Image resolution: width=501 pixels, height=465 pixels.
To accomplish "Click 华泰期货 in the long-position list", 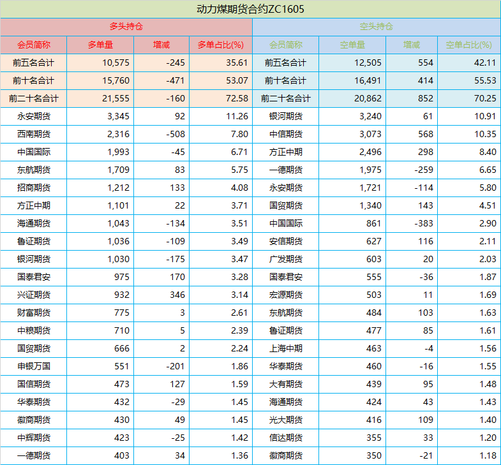I will 34,402.
